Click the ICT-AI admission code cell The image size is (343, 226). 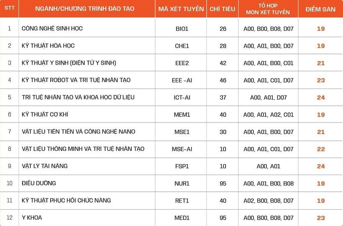click(x=182, y=97)
